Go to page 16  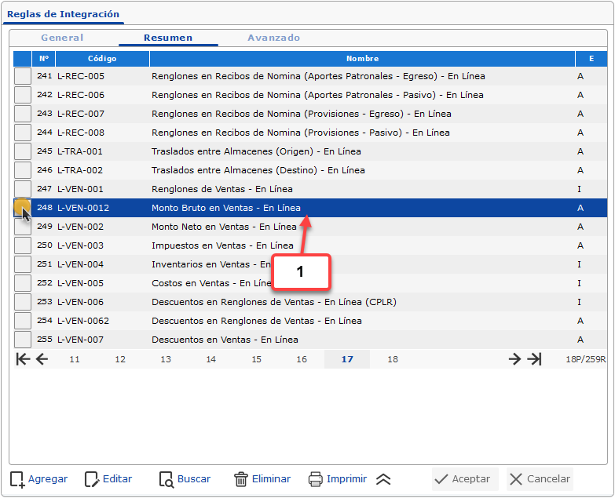point(302,359)
